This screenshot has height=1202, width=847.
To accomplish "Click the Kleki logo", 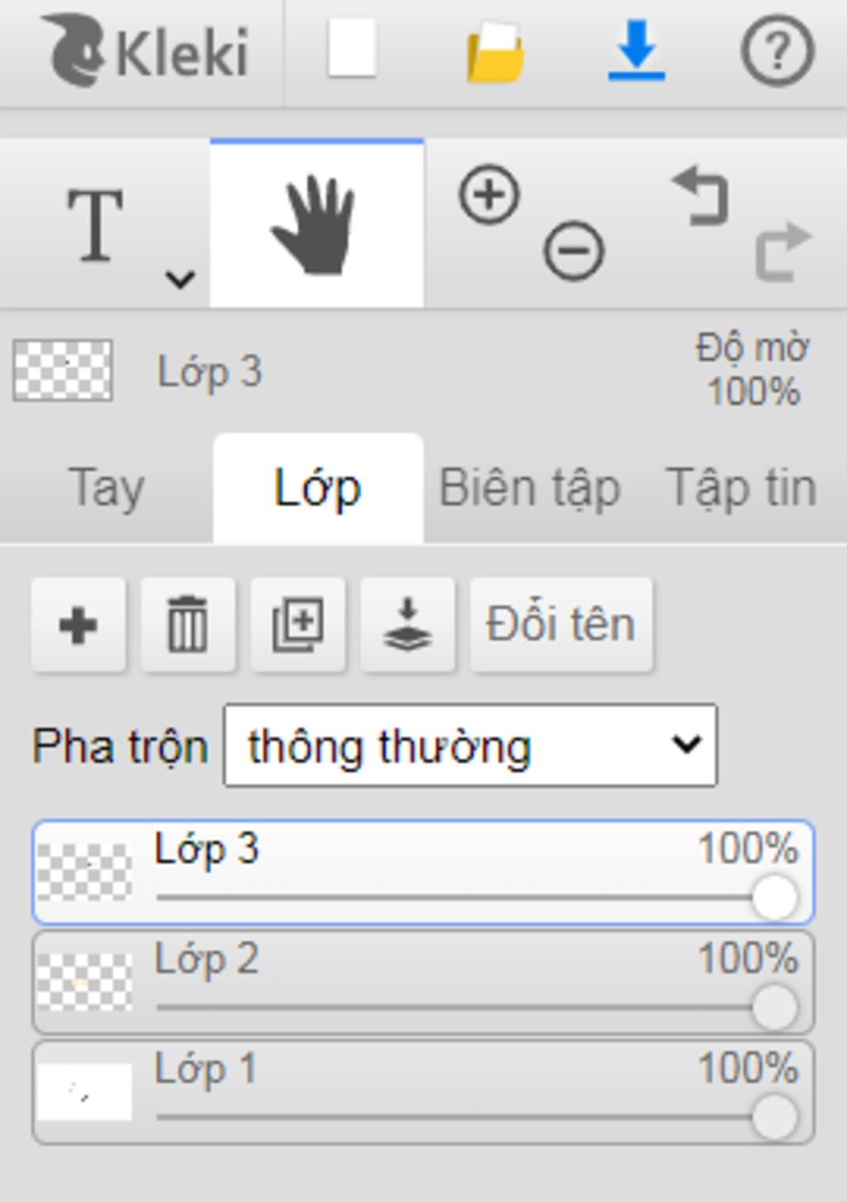I will [146, 51].
